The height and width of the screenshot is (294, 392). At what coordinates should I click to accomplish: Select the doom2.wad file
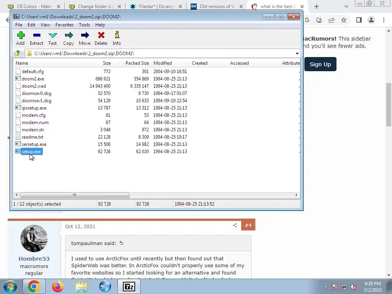coord(34,86)
